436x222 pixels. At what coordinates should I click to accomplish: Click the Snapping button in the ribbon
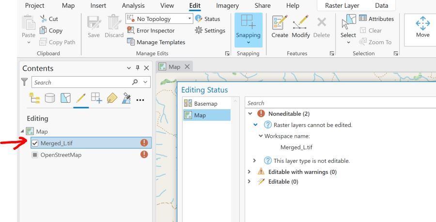248,29
